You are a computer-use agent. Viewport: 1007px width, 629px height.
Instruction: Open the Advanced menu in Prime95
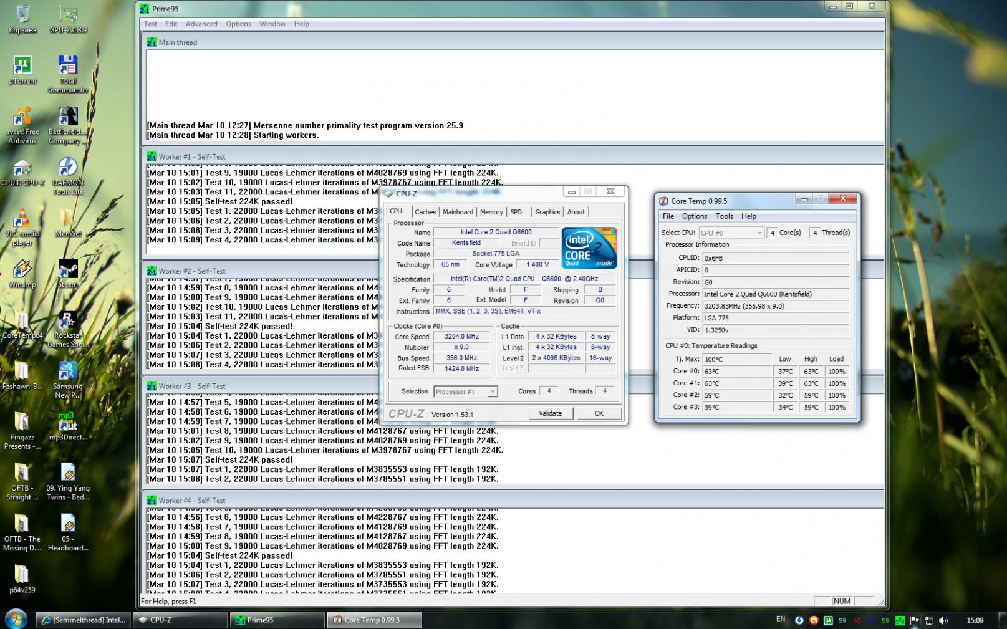click(x=201, y=24)
